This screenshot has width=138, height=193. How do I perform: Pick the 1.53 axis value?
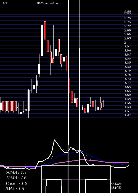tap(128, 107)
